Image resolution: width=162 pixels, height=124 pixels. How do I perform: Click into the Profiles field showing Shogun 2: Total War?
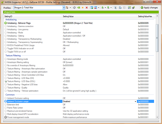pyautogui.click(x=38, y=8)
